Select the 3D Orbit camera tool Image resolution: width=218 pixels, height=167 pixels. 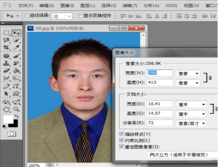tap(16, 102)
